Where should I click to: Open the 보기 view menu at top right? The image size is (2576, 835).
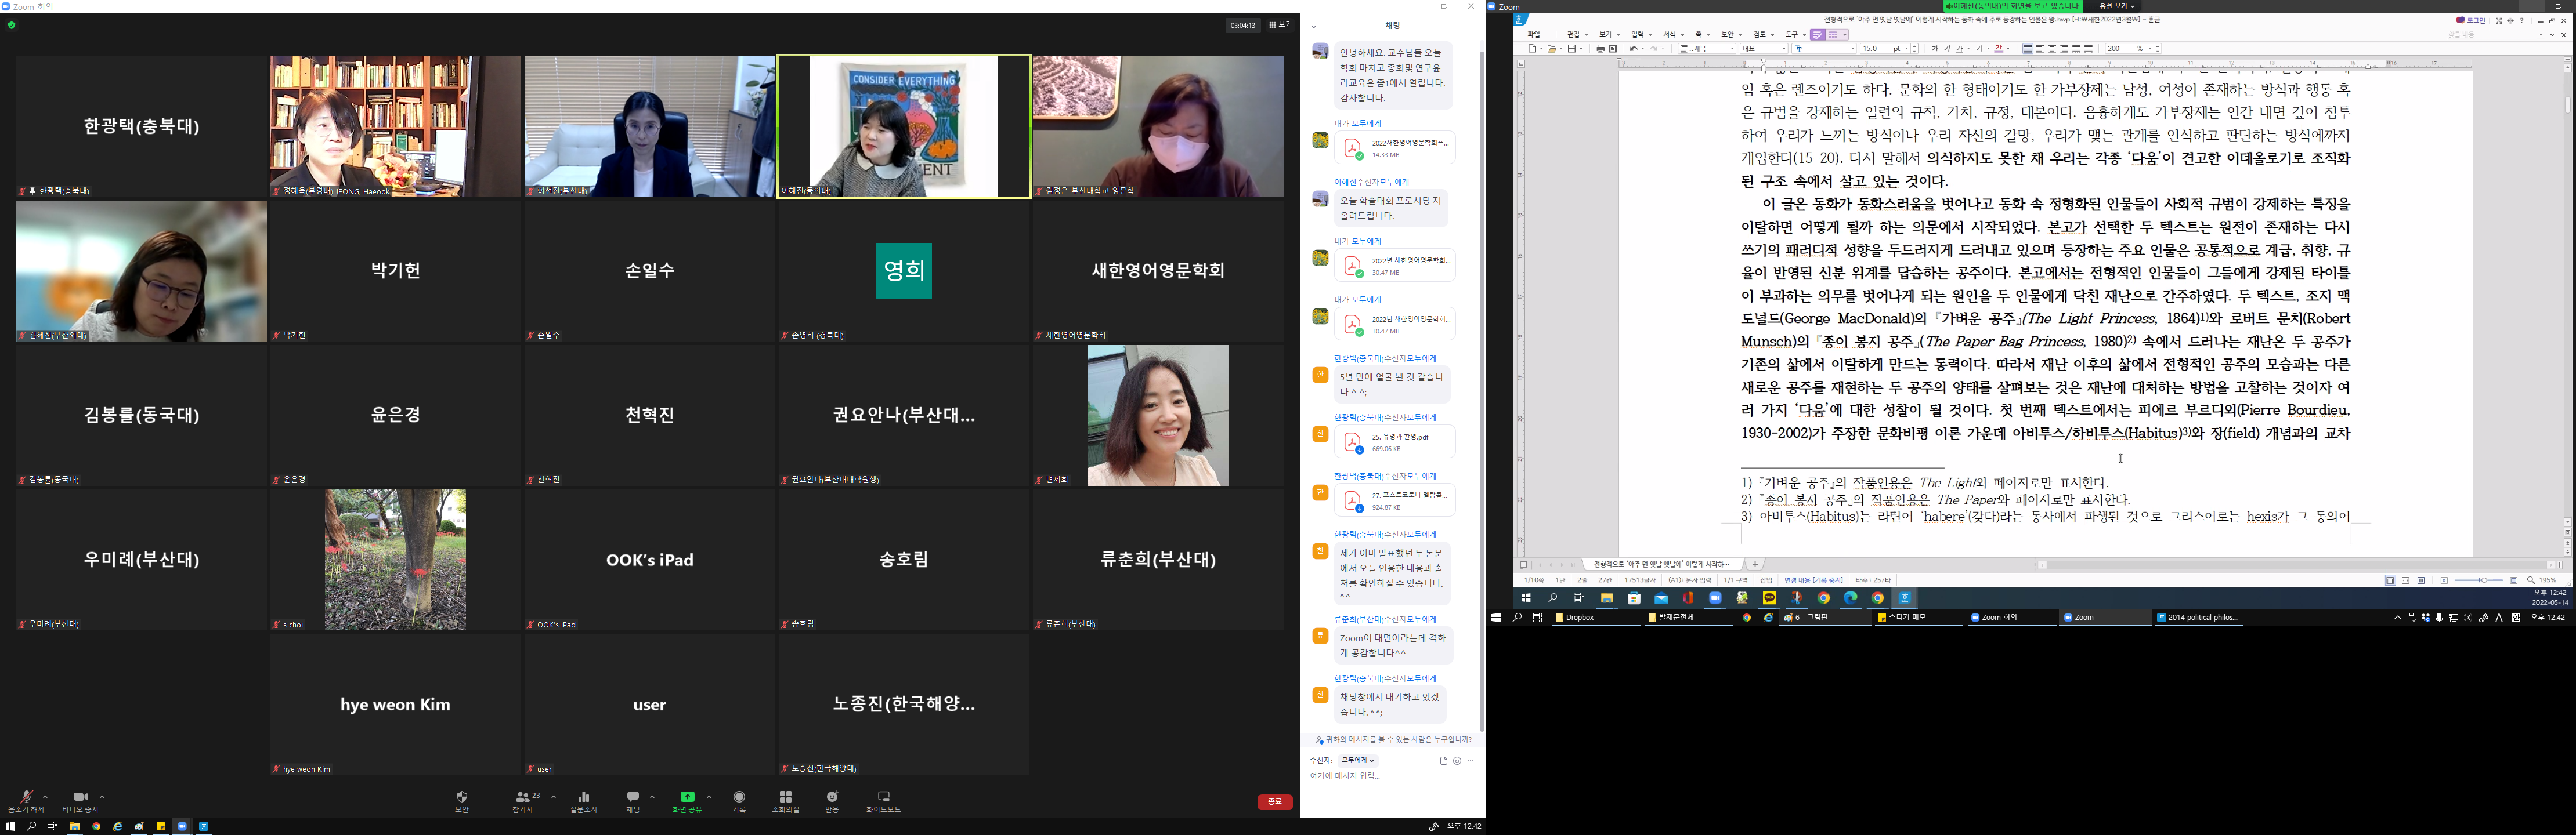tap(1280, 25)
